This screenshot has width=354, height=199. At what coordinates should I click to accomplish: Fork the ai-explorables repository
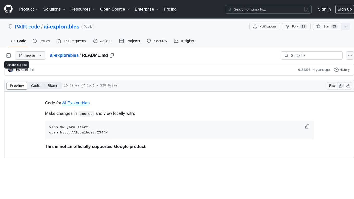coord(296,27)
